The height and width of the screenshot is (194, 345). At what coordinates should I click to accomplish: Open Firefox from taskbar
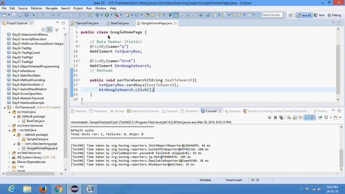43,189
